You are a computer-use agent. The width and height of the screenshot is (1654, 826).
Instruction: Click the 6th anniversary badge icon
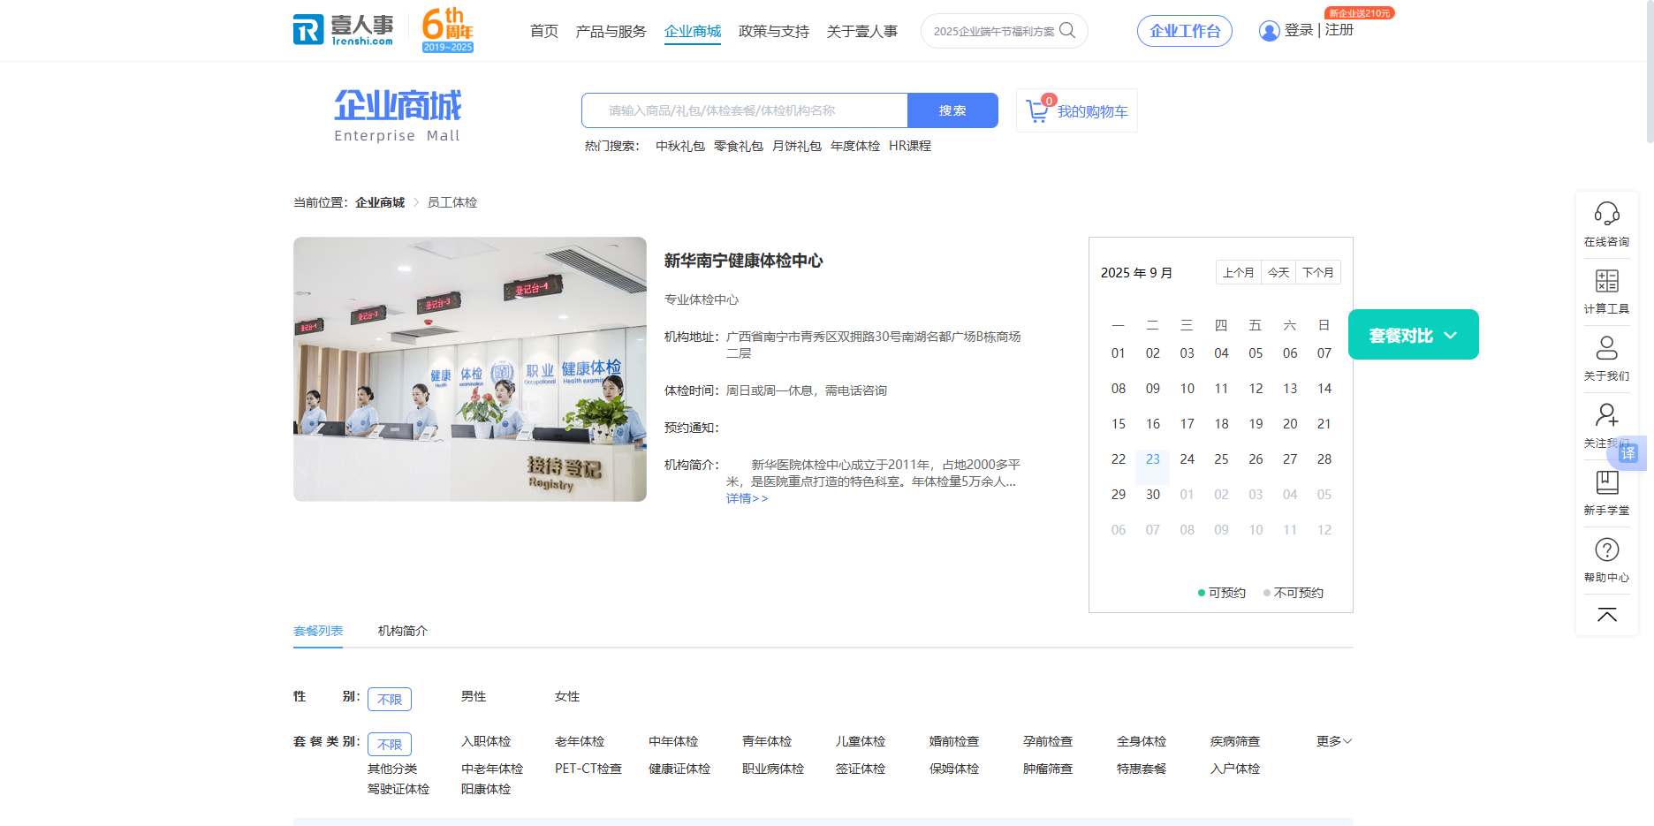447,30
